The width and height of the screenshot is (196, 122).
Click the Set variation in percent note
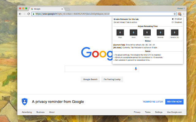[131, 60]
